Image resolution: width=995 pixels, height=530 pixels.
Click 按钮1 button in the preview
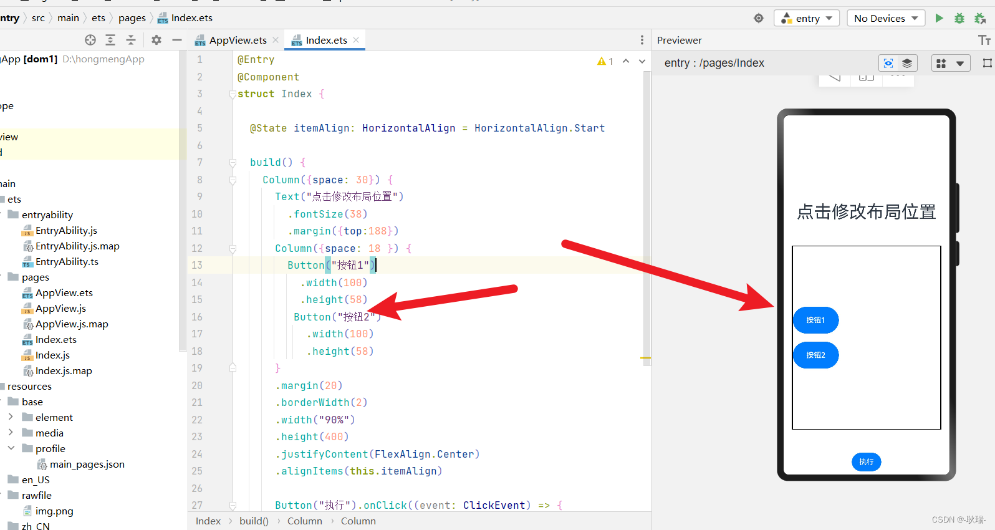815,320
